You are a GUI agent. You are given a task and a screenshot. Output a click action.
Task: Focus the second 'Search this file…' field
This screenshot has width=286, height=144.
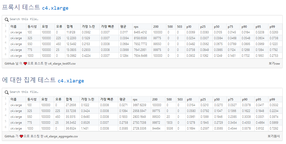tap(142, 92)
